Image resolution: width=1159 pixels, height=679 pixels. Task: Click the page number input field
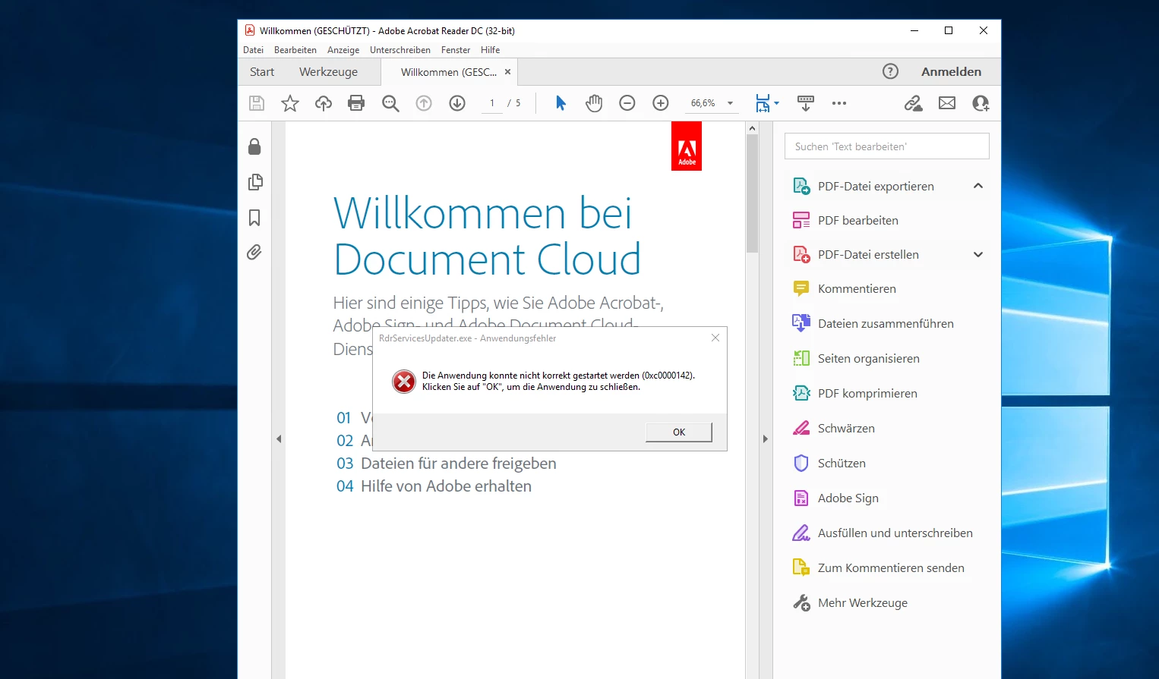click(492, 103)
